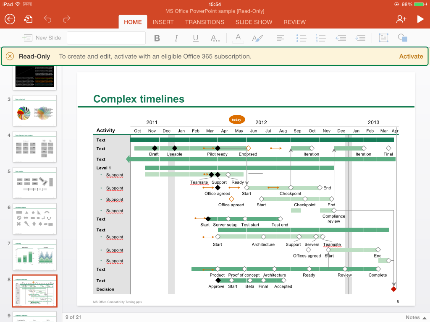Expand the Notes pane arrow
The image size is (430, 322).
point(425,317)
